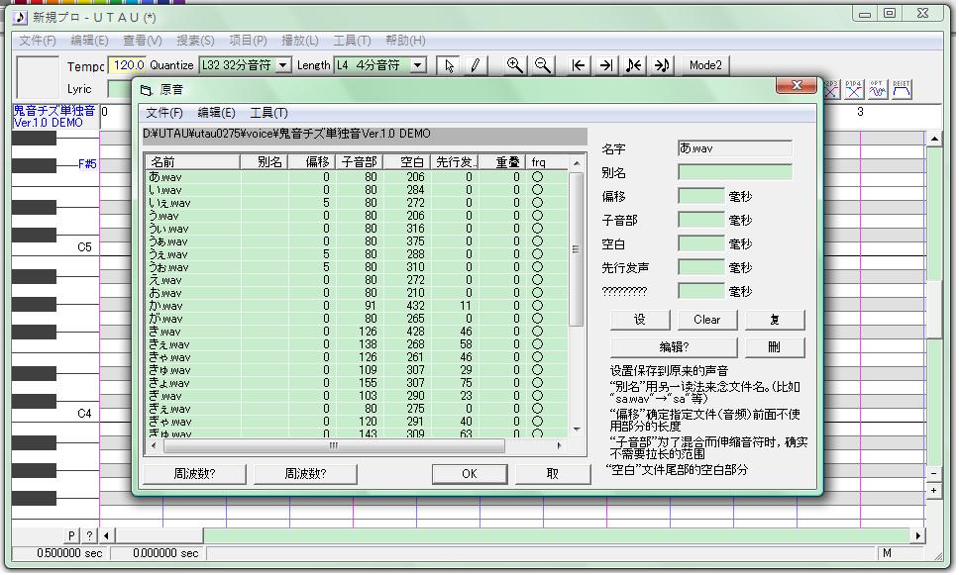Click the 设 set button
The width and height of the screenshot is (959, 575).
coord(640,320)
